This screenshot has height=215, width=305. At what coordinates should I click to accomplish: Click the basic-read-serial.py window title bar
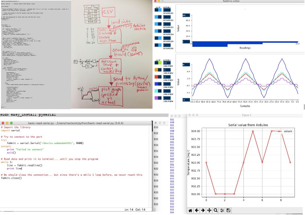tap(76, 123)
